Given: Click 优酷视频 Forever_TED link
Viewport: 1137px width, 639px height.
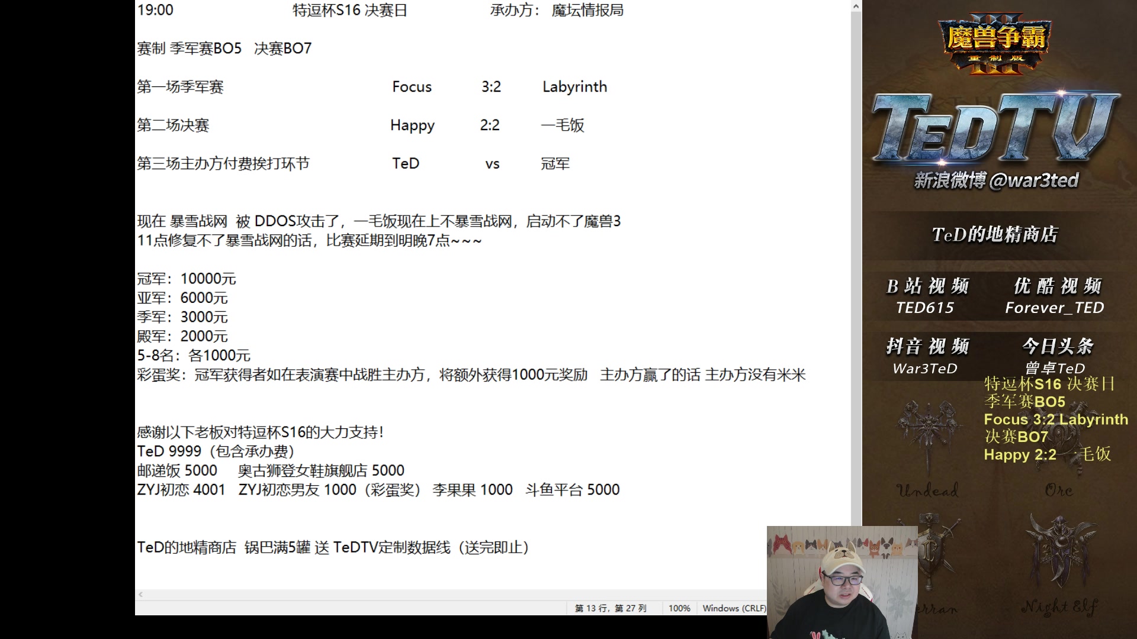Looking at the screenshot, I should (1055, 296).
